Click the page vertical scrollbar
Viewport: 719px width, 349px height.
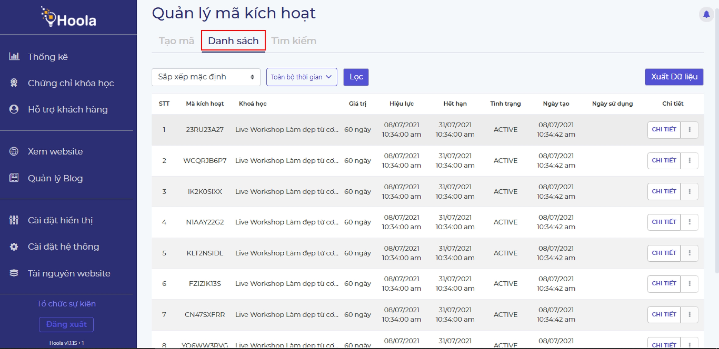pyautogui.click(x=717, y=140)
